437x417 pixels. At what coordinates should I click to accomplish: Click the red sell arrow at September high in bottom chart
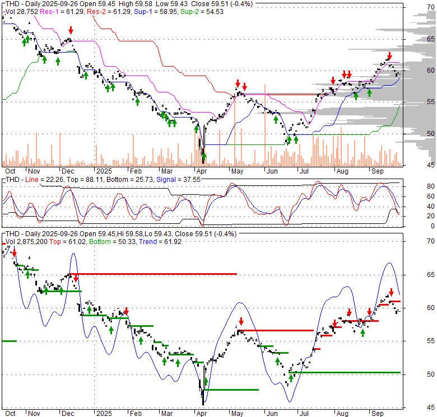(391, 292)
